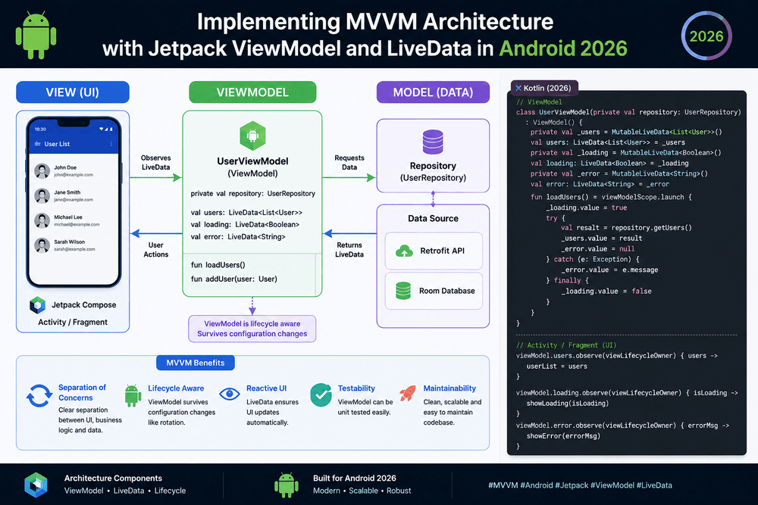Viewport: 758px width, 505px height.
Task: Click John Doe's avatar in the user list
Action: point(42,171)
